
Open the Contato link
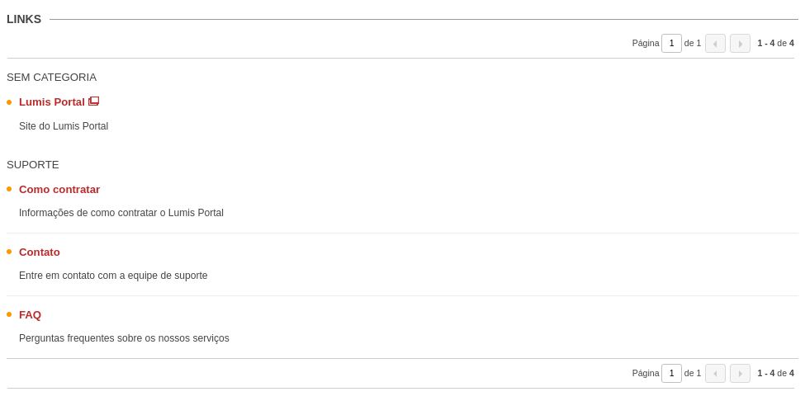click(40, 252)
